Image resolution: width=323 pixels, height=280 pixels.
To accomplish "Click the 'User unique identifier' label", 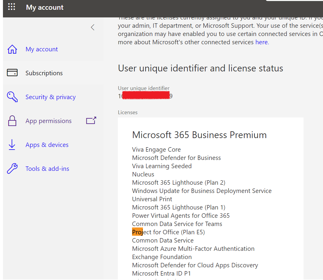I will (144, 88).
